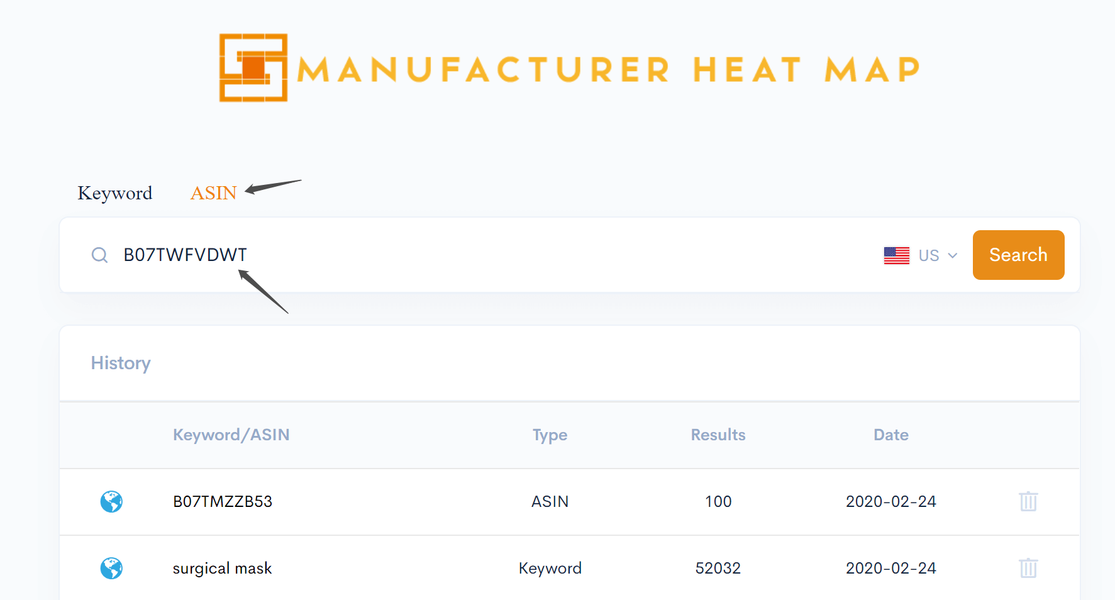Click the chevron next to US
Screen dimensions: 1115x600
[952, 255]
